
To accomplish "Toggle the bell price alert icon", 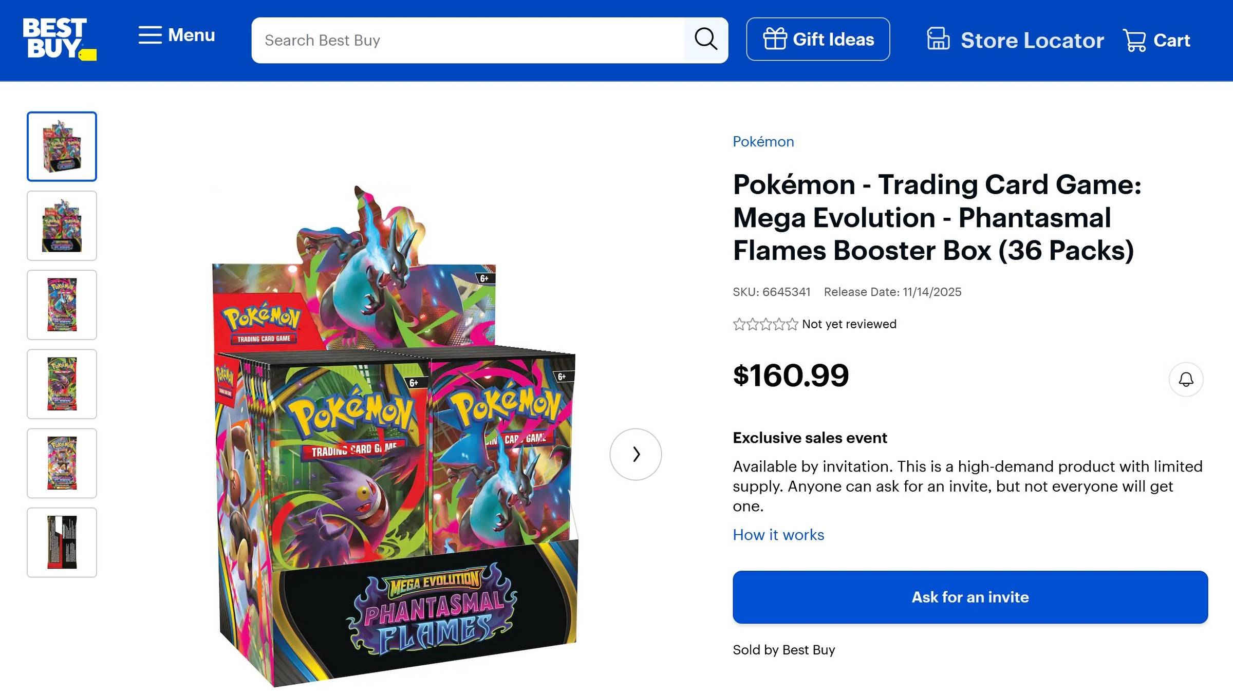I will coord(1186,380).
